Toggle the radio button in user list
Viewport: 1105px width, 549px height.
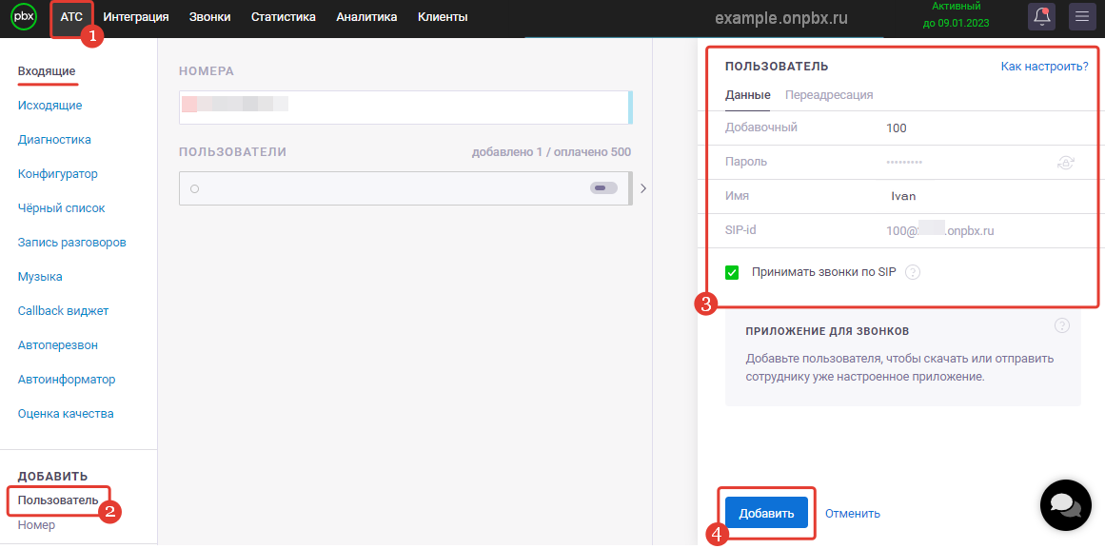(x=193, y=187)
